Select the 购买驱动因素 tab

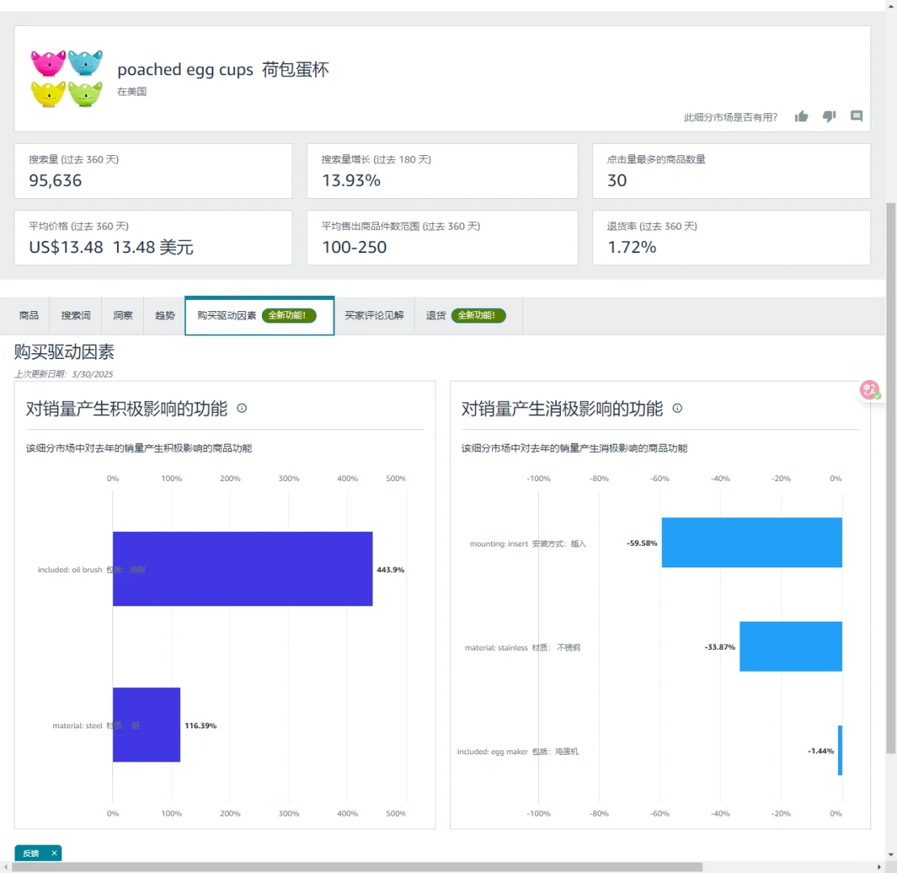259,315
